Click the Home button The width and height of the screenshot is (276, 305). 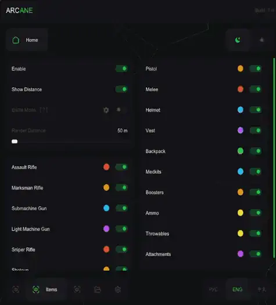[27, 40]
